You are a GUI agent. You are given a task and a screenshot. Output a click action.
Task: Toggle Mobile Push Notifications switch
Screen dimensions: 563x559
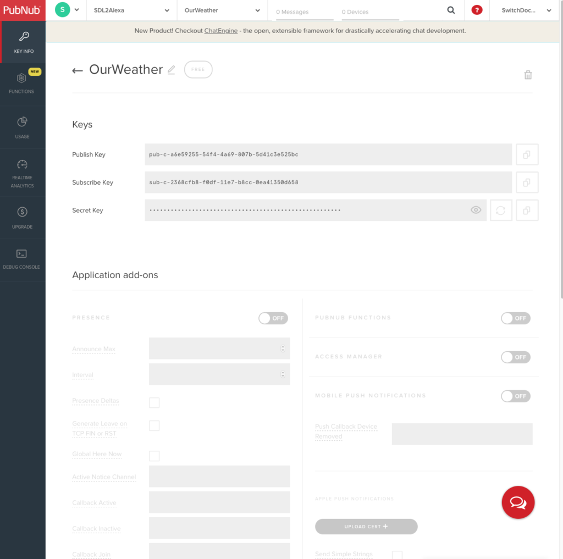click(516, 396)
